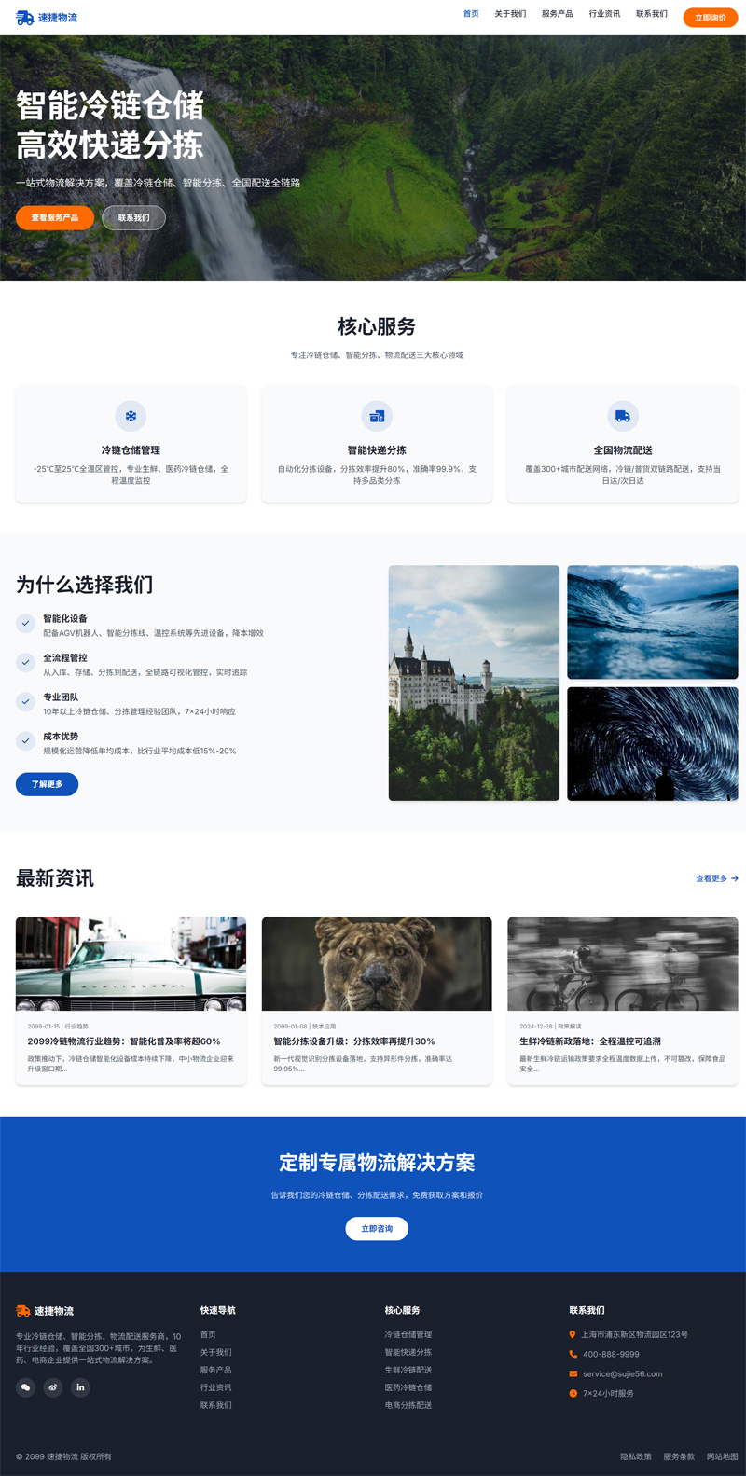Click the phone icon by 400-888-9999
746x1476 pixels.
click(573, 1354)
